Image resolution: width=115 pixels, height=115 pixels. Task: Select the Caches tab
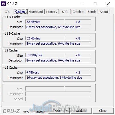tap(20, 11)
